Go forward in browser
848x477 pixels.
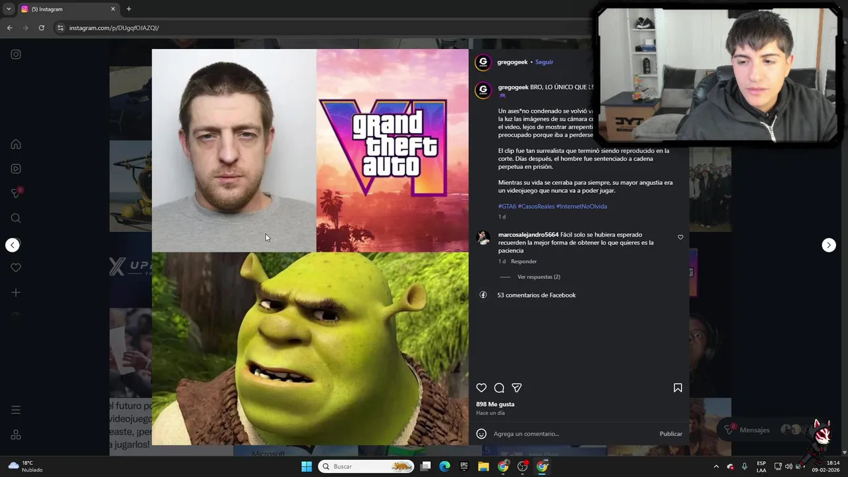pos(25,28)
